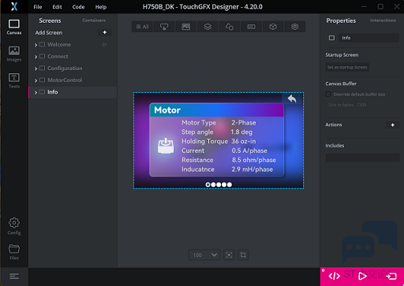Open the Files folder view
Viewport: 404px width, 286px height.
(14, 252)
